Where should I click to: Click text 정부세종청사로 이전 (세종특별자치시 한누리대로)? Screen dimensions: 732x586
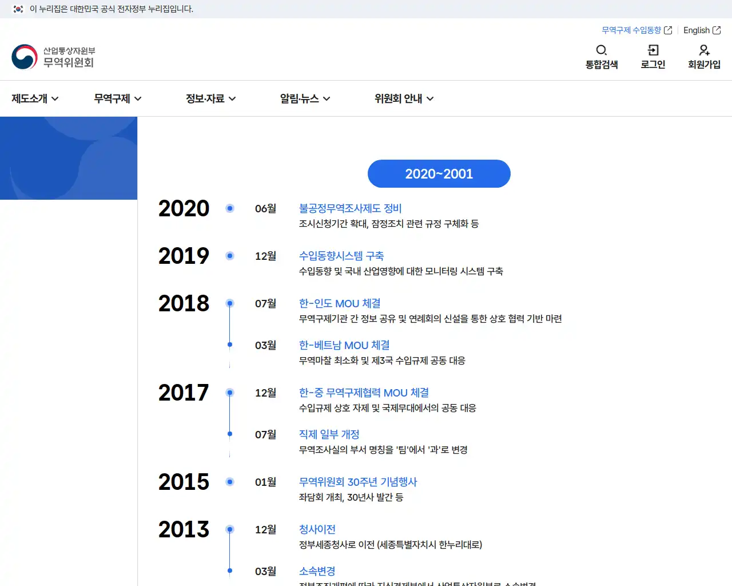point(391,545)
